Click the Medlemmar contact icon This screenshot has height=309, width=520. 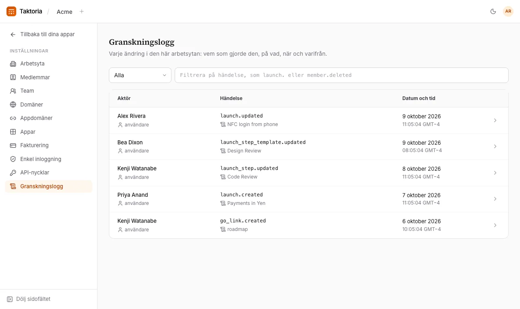(x=13, y=77)
